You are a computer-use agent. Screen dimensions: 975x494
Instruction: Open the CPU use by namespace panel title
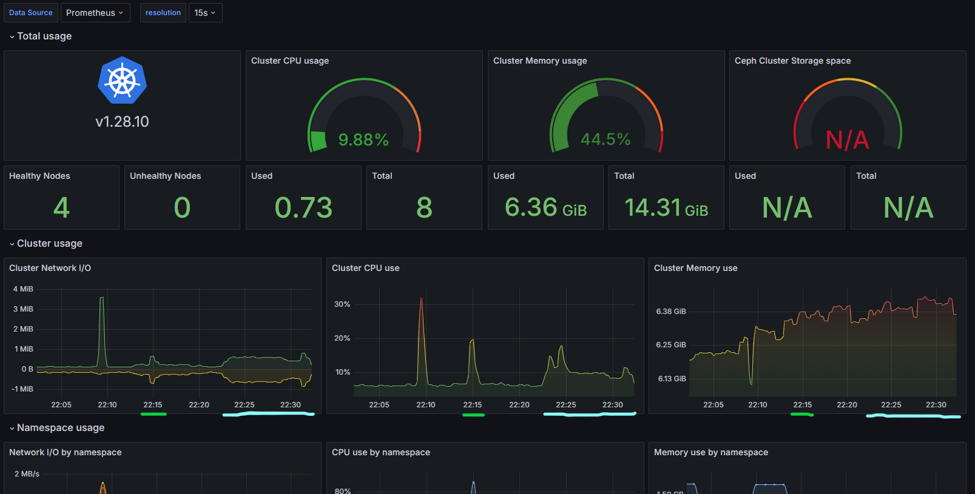click(x=380, y=452)
